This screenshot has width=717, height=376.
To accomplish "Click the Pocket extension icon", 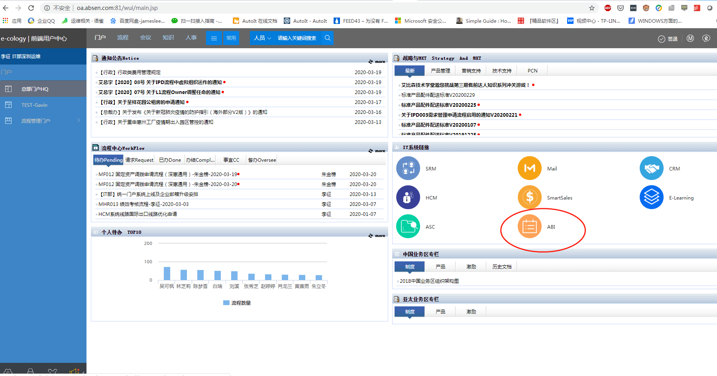I will [x=621, y=8].
